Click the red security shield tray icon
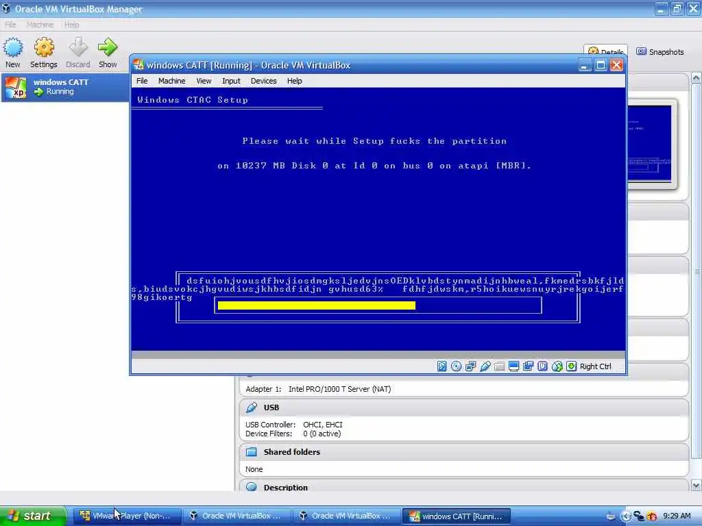Screen dimensions: 702x526 pos(652,516)
